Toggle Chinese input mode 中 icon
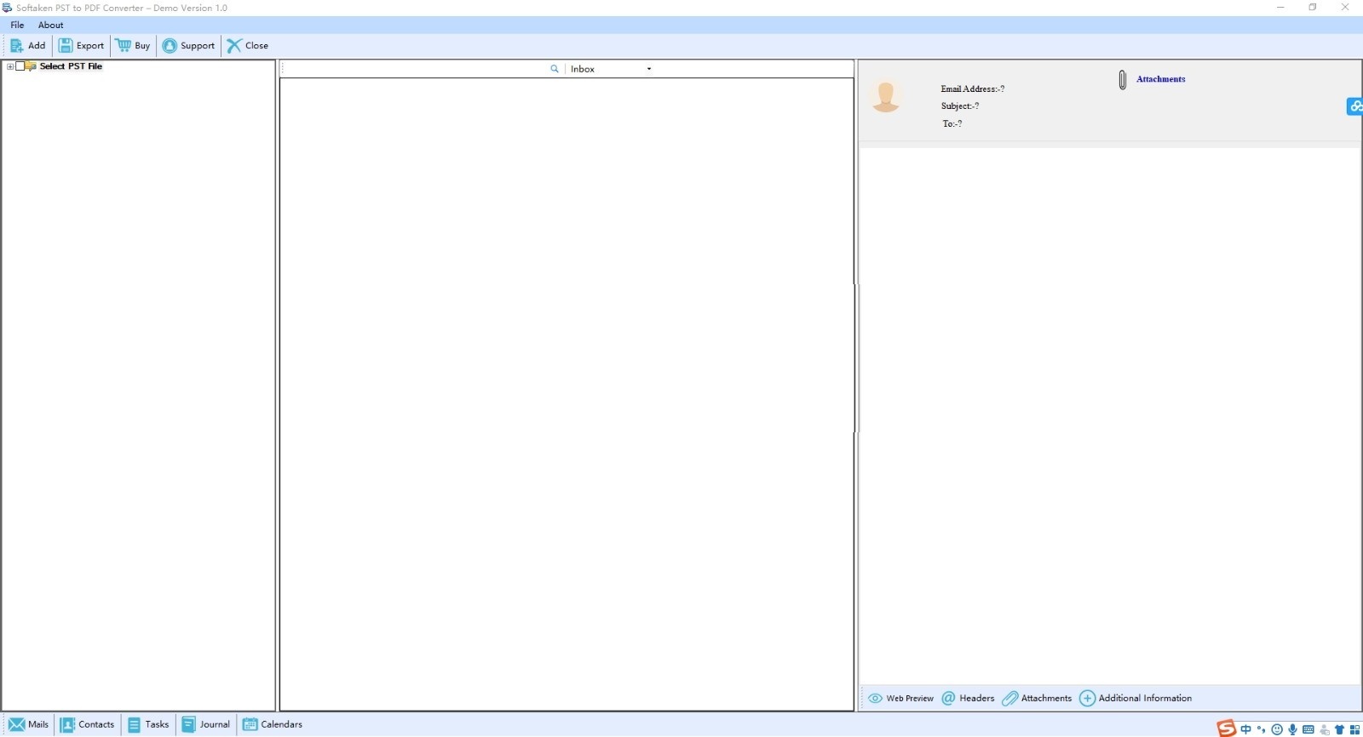1363x737 pixels. point(1246,729)
